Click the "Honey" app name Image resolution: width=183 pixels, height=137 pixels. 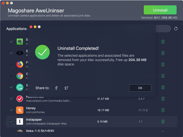tap(31, 108)
